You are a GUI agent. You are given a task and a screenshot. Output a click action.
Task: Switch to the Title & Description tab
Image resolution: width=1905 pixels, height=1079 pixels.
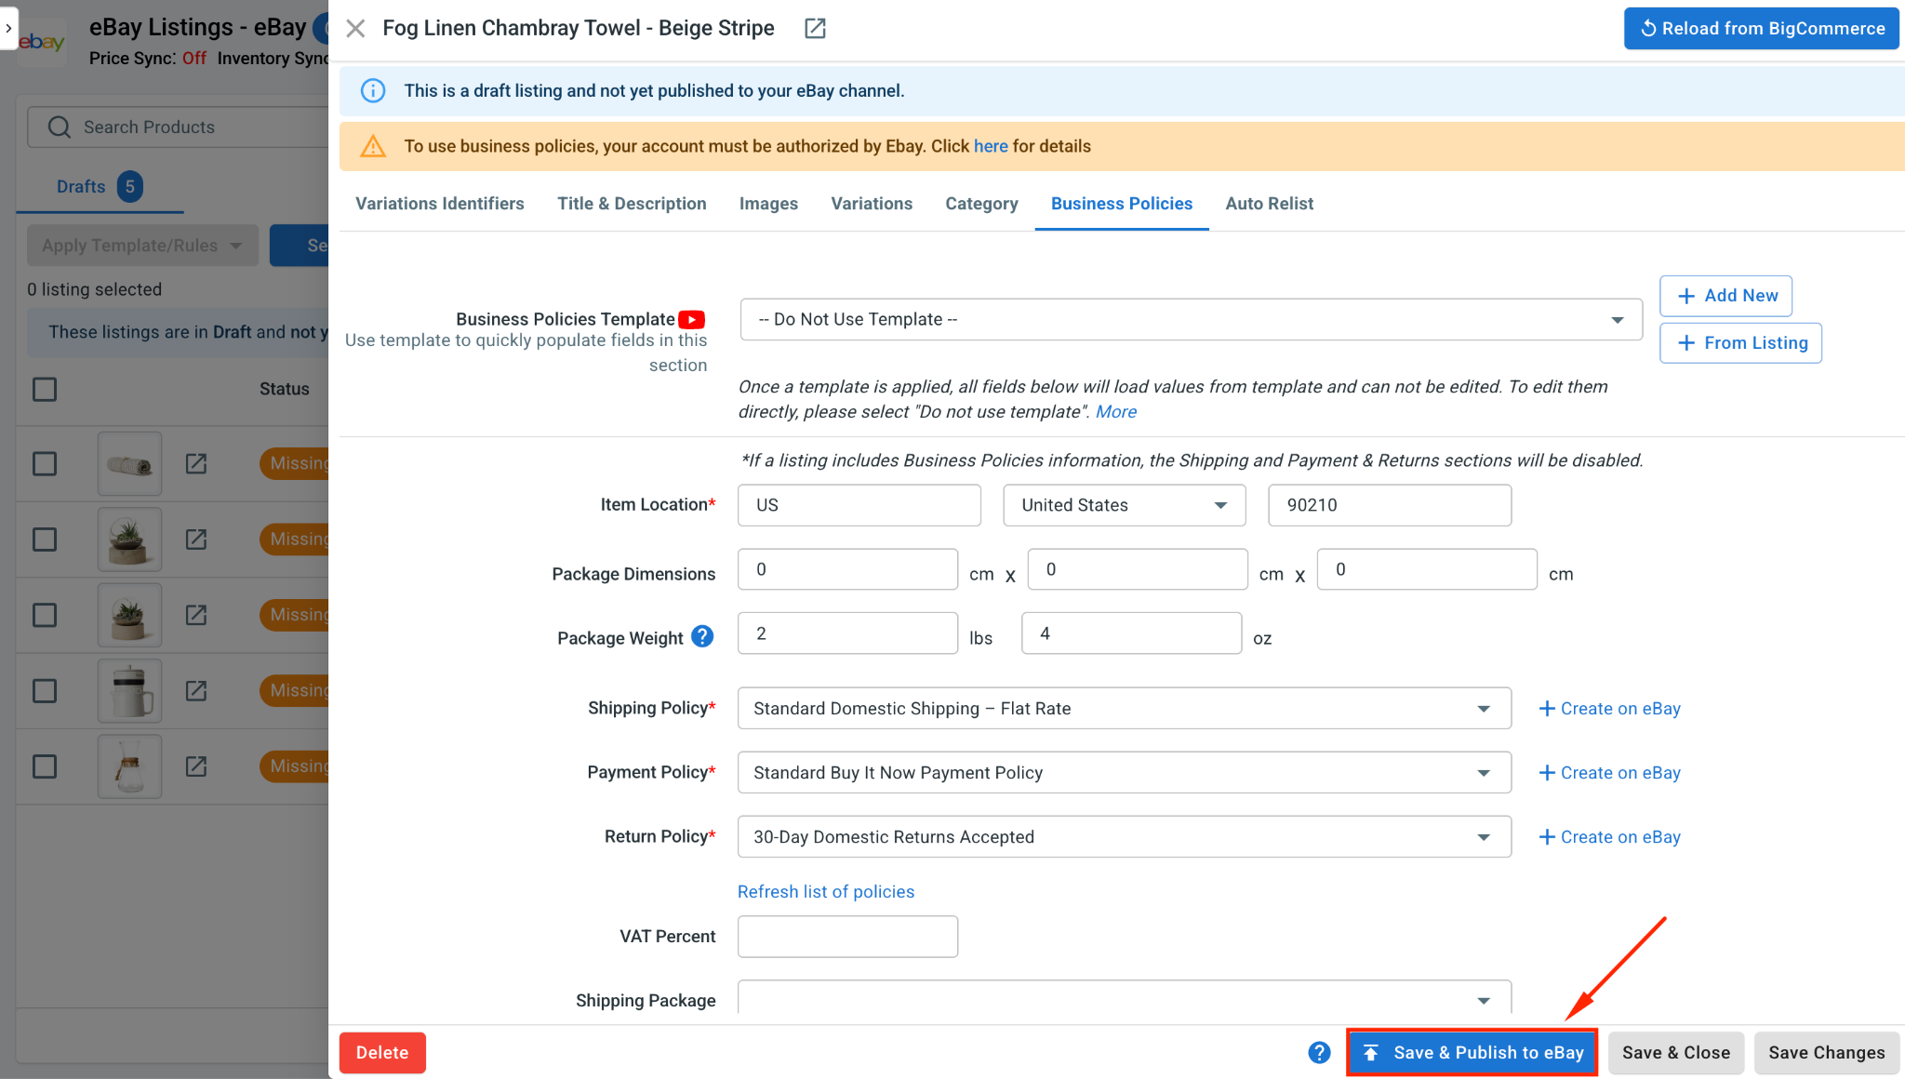[632, 204]
